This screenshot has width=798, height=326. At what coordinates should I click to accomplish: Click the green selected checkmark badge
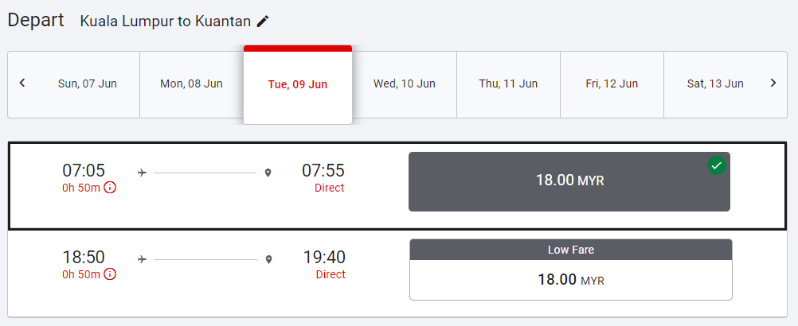(x=716, y=165)
